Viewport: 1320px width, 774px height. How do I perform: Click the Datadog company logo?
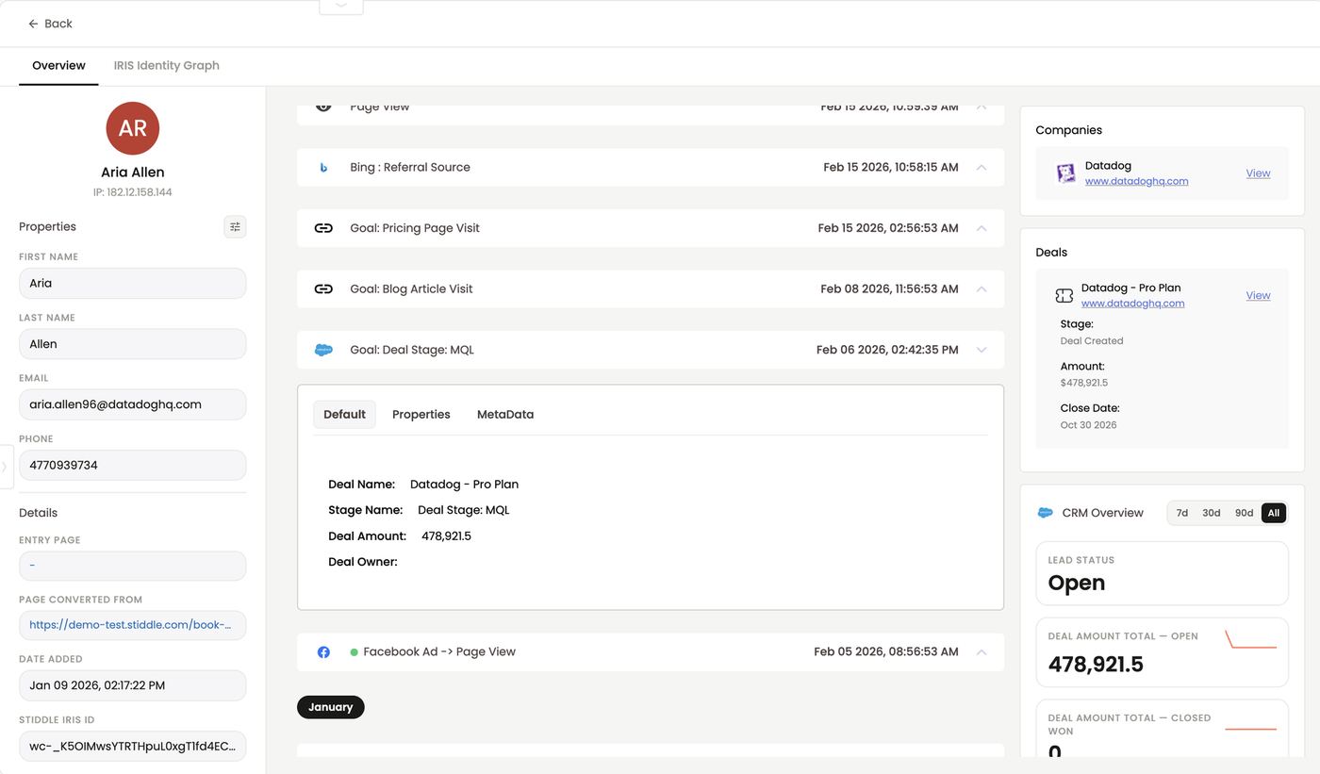tap(1065, 173)
